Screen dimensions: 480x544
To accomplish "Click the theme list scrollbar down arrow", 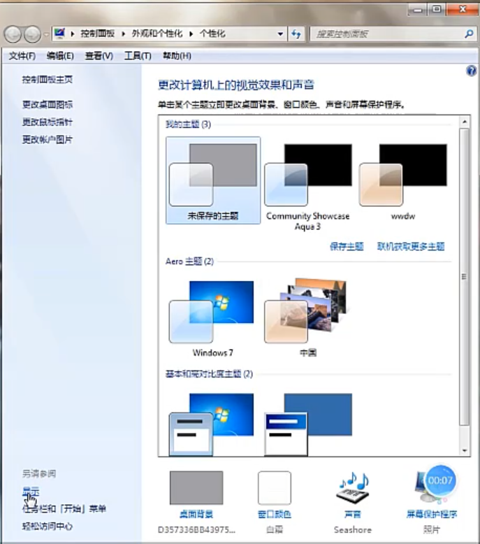I will tap(464, 450).
